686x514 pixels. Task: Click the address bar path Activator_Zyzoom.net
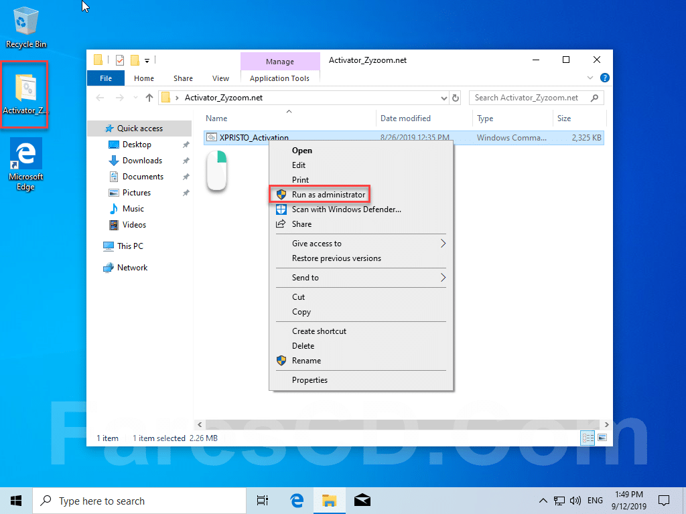pyautogui.click(x=224, y=98)
